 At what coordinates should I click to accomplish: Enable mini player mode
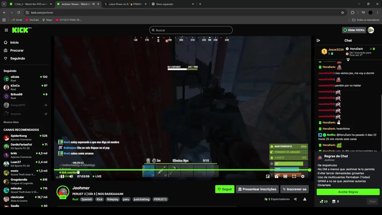[x=268, y=176]
